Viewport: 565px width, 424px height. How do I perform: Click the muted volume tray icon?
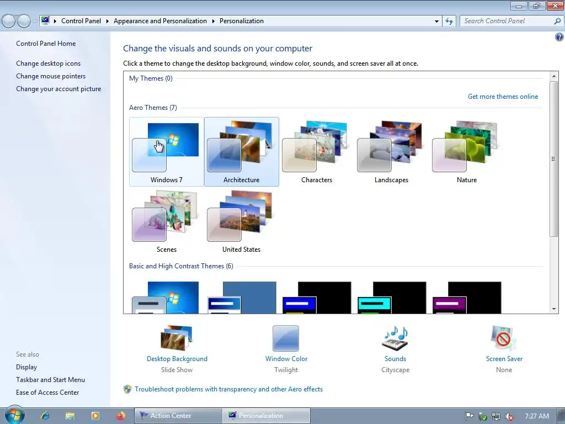[x=509, y=416]
